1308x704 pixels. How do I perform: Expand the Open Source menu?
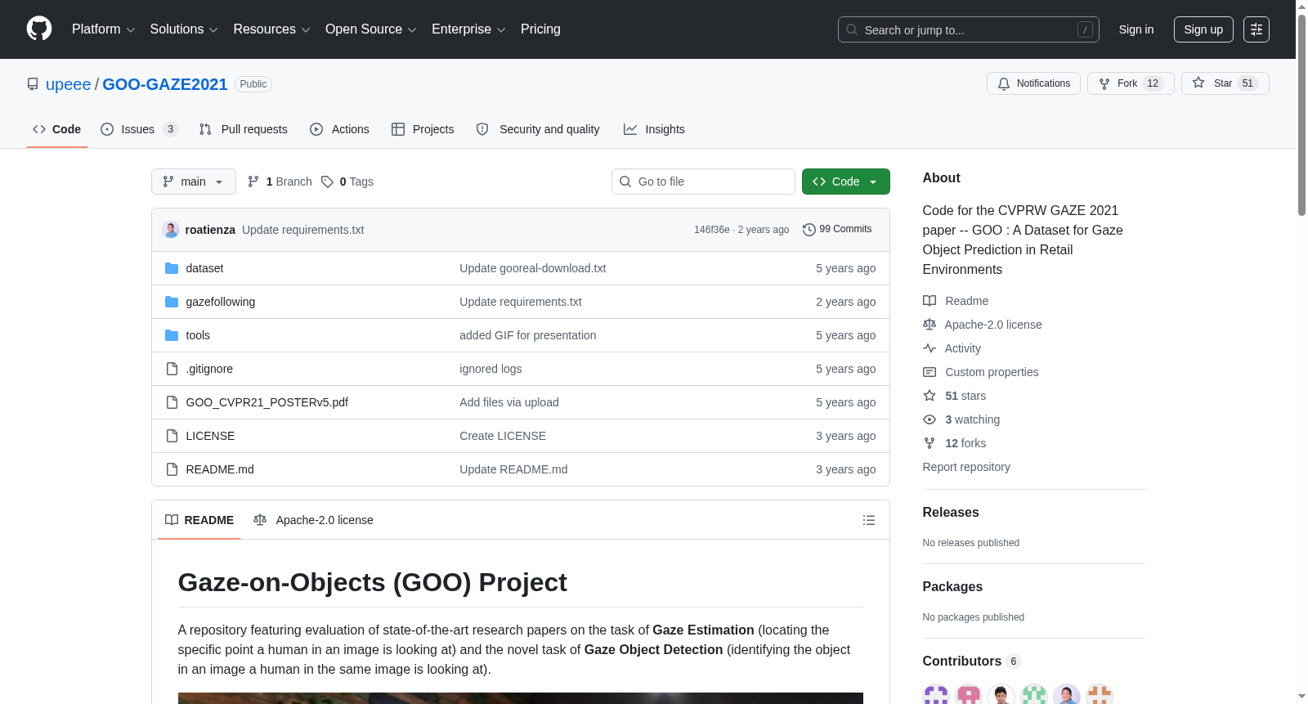click(x=371, y=29)
